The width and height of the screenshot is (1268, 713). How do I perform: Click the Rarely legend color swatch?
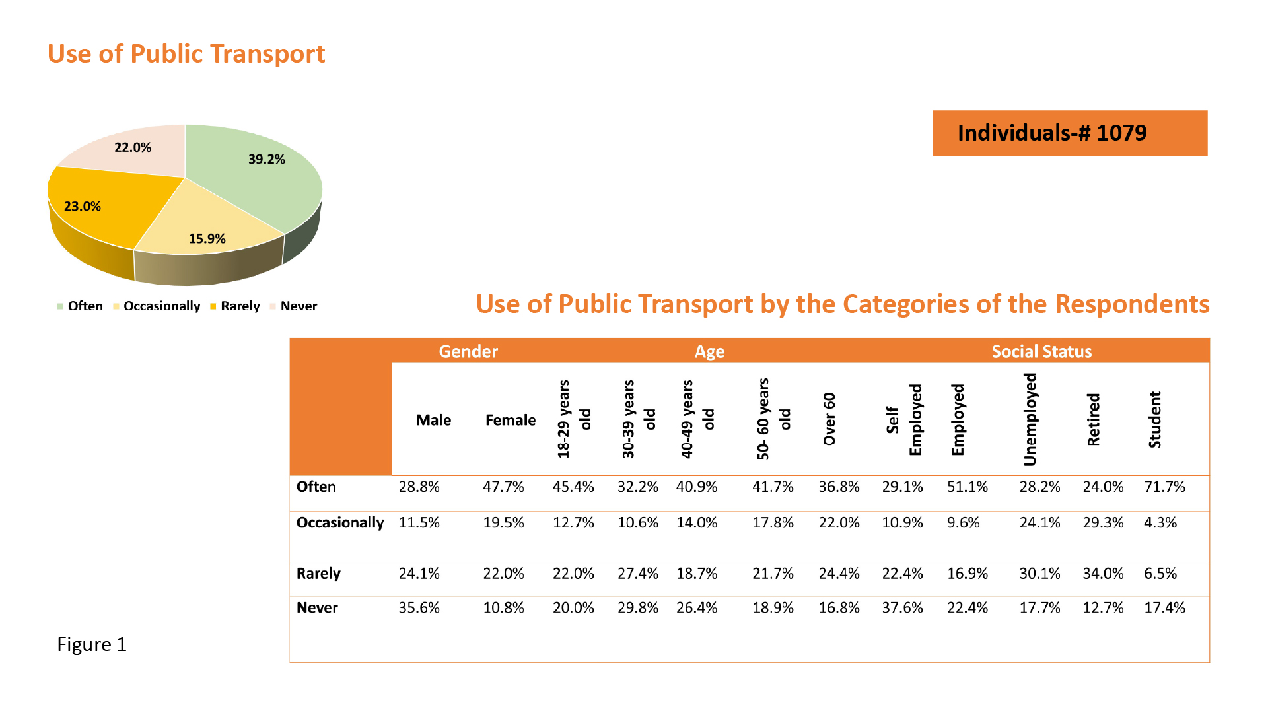coord(213,306)
